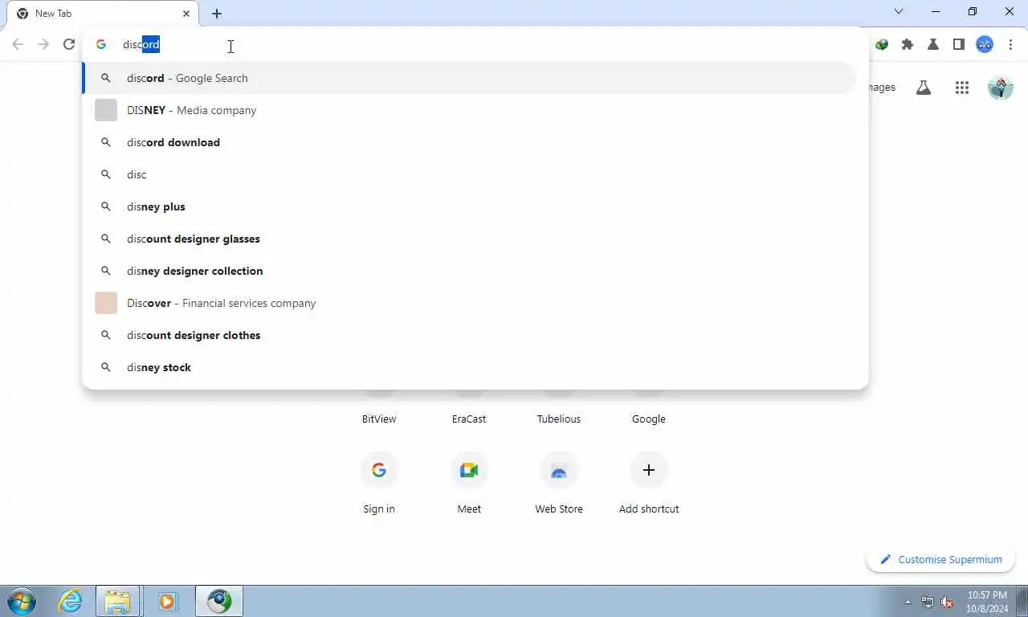Open the Extensions puzzle piece menu

click(908, 45)
